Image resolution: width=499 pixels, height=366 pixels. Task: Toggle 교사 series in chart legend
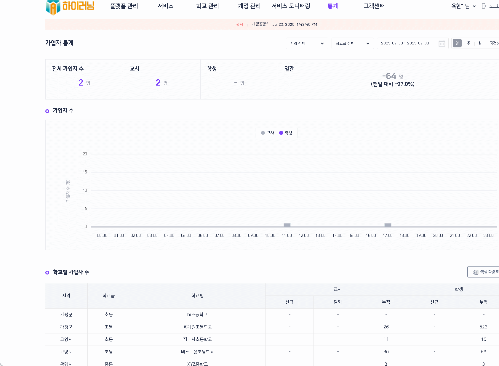(x=268, y=133)
